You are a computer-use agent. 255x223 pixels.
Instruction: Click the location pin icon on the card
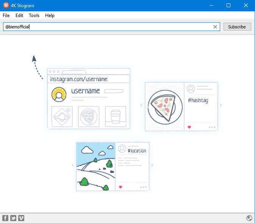pos(129,151)
